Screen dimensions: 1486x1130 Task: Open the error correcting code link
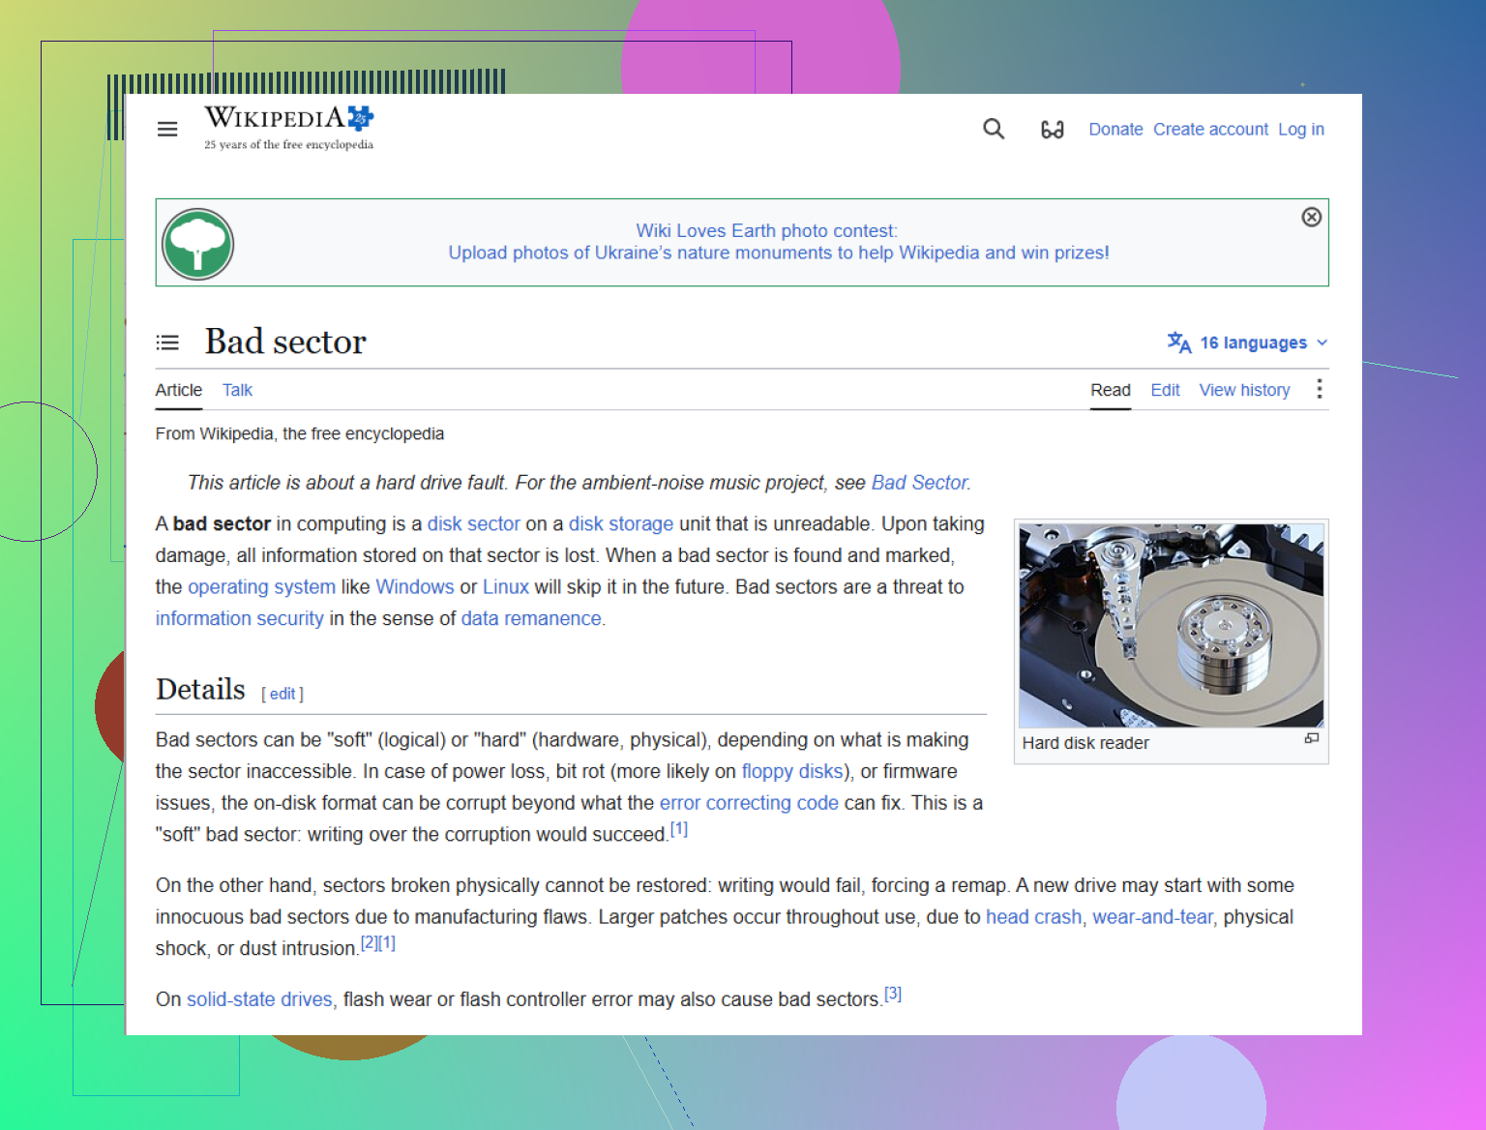click(x=749, y=803)
